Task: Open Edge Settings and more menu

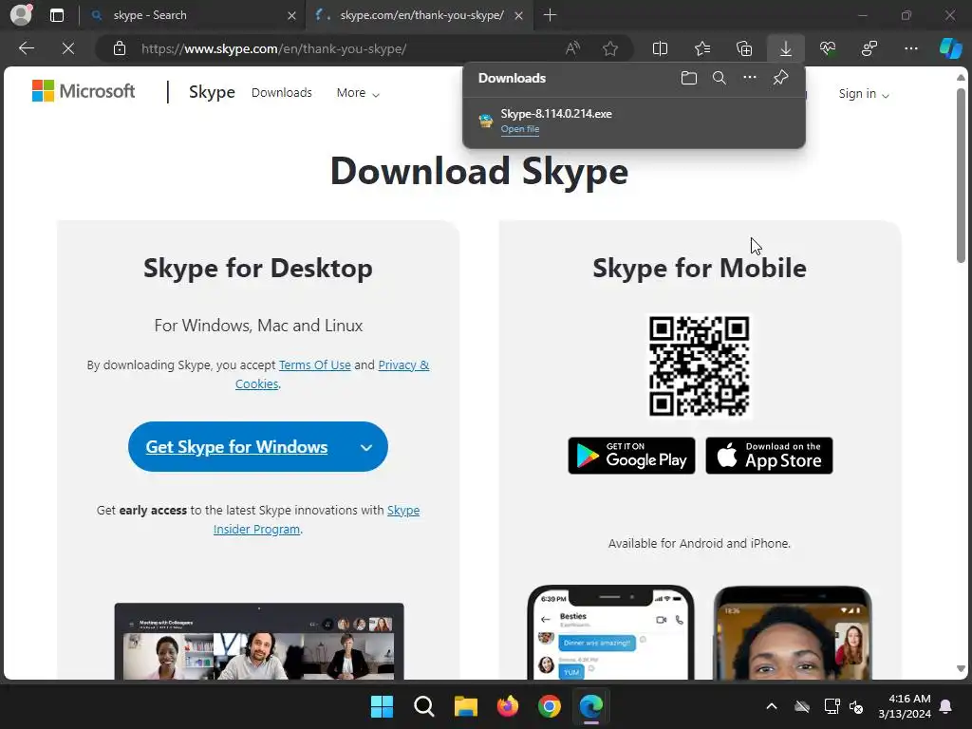Action: (x=910, y=48)
